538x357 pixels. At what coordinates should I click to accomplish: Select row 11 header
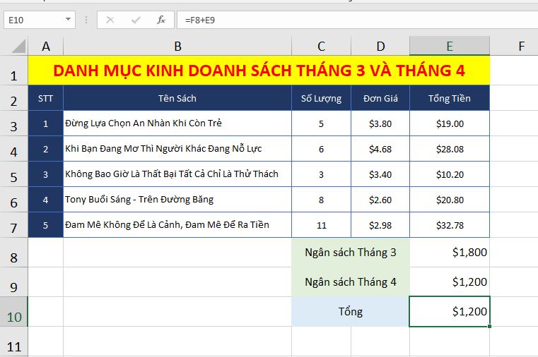click(13, 341)
